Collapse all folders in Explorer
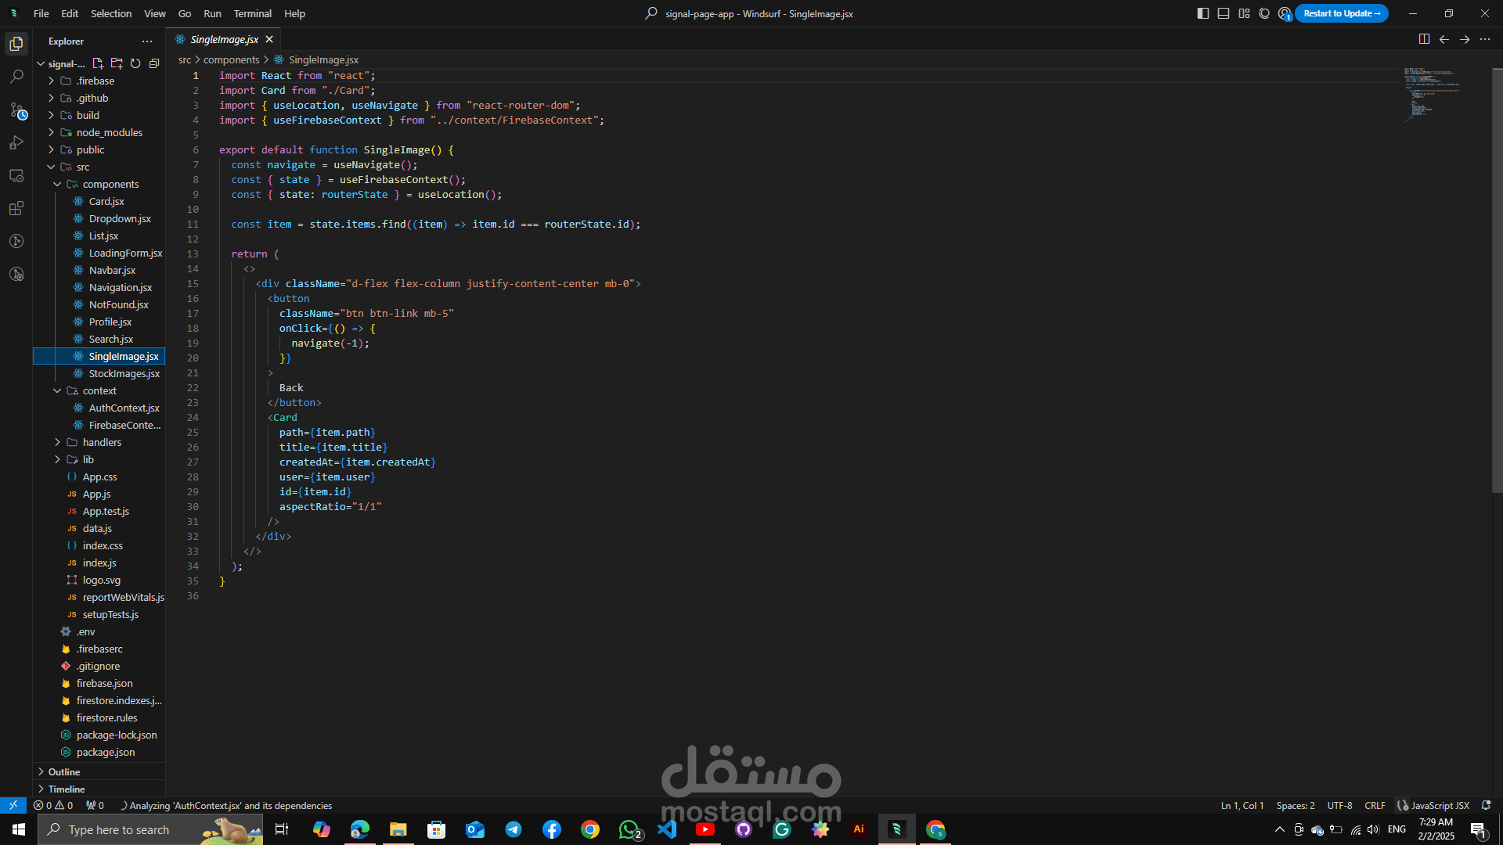 [154, 63]
